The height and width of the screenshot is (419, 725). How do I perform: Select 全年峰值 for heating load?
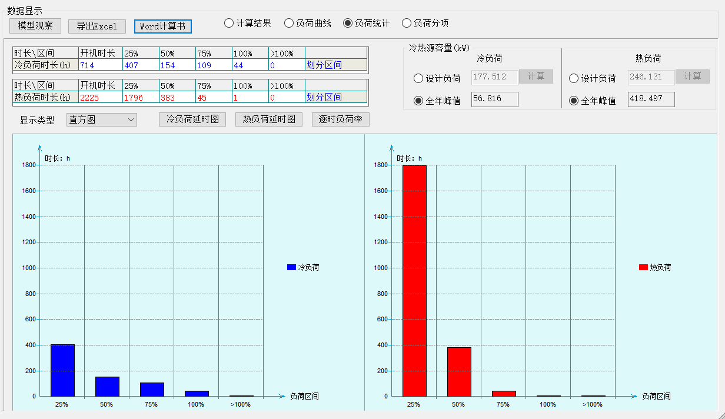(574, 101)
